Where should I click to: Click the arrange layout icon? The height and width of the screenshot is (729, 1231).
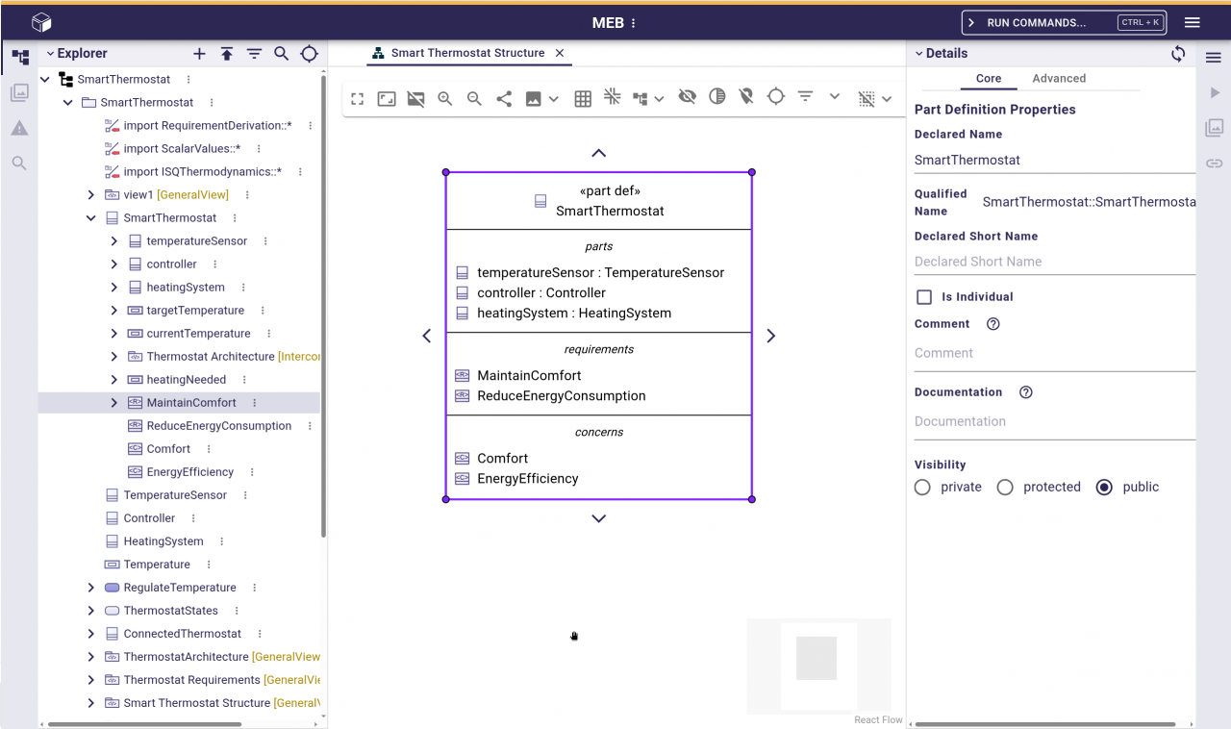pyautogui.click(x=640, y=98)
